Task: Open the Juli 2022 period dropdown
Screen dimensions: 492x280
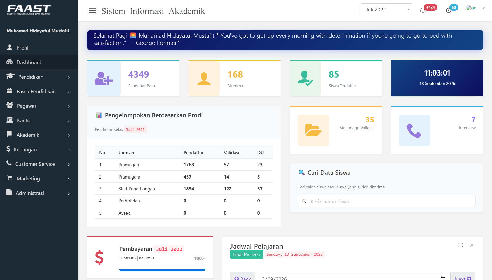Action: (386, 10)
